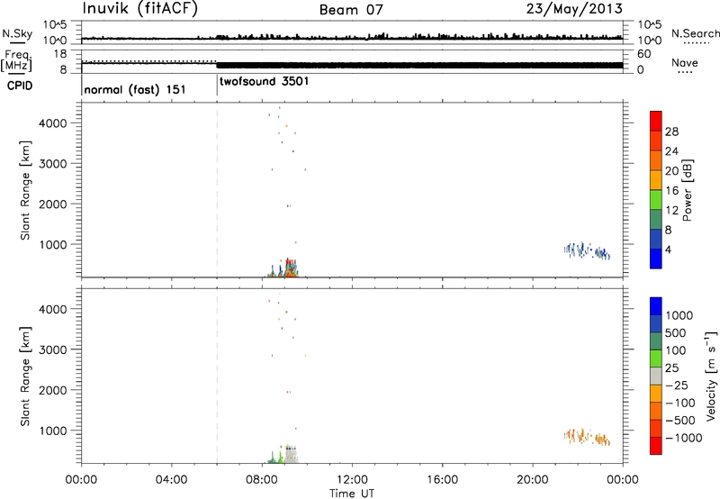Image resolution: width=720 pixels, height=499 pixels.
Task: Click the '12:00' time axis label
Action: point(352,480)
